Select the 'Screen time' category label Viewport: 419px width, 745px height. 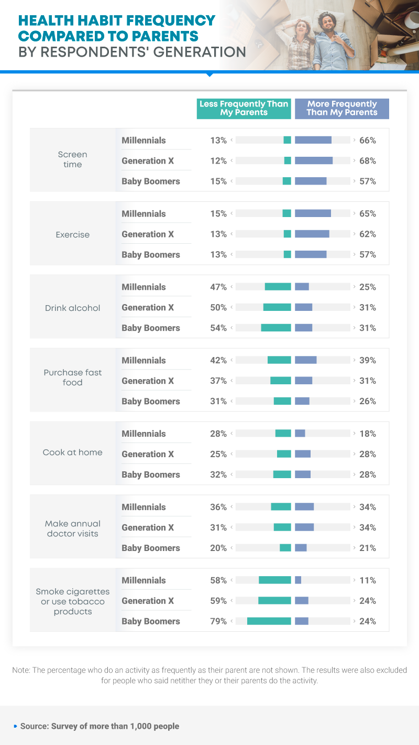(x=73, y=159)
